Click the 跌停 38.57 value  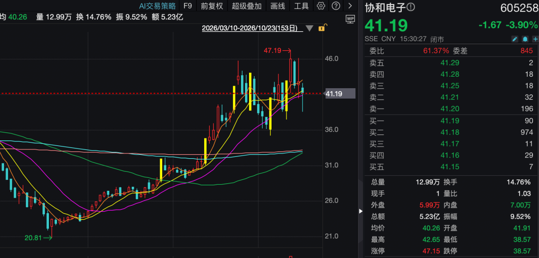523,251
